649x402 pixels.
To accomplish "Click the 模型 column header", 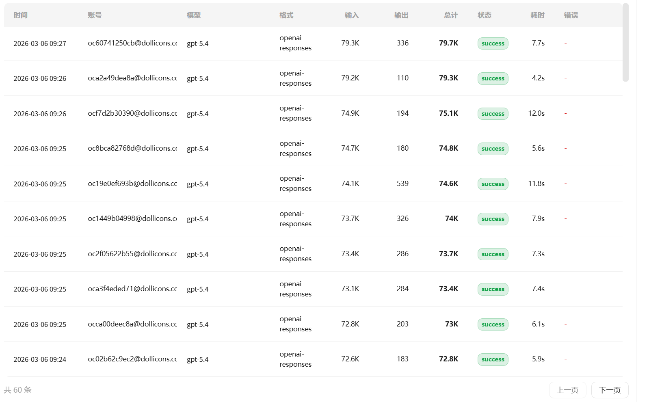I will (x=194, y=15).
